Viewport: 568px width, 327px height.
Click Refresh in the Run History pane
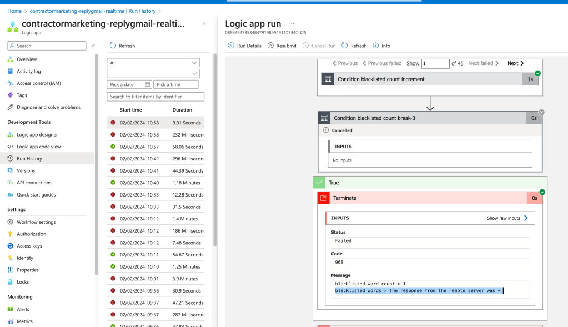coord(122,46)
